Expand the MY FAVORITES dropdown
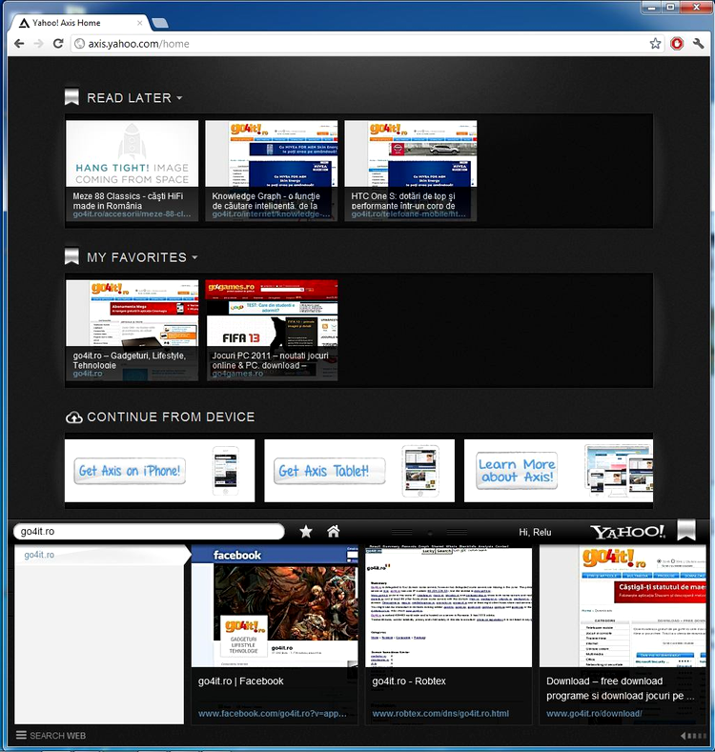 tap(194, 257)
